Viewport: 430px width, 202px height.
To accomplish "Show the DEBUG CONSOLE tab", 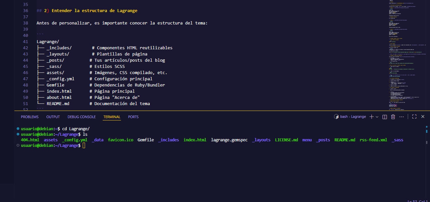I will tap(81, 117).
